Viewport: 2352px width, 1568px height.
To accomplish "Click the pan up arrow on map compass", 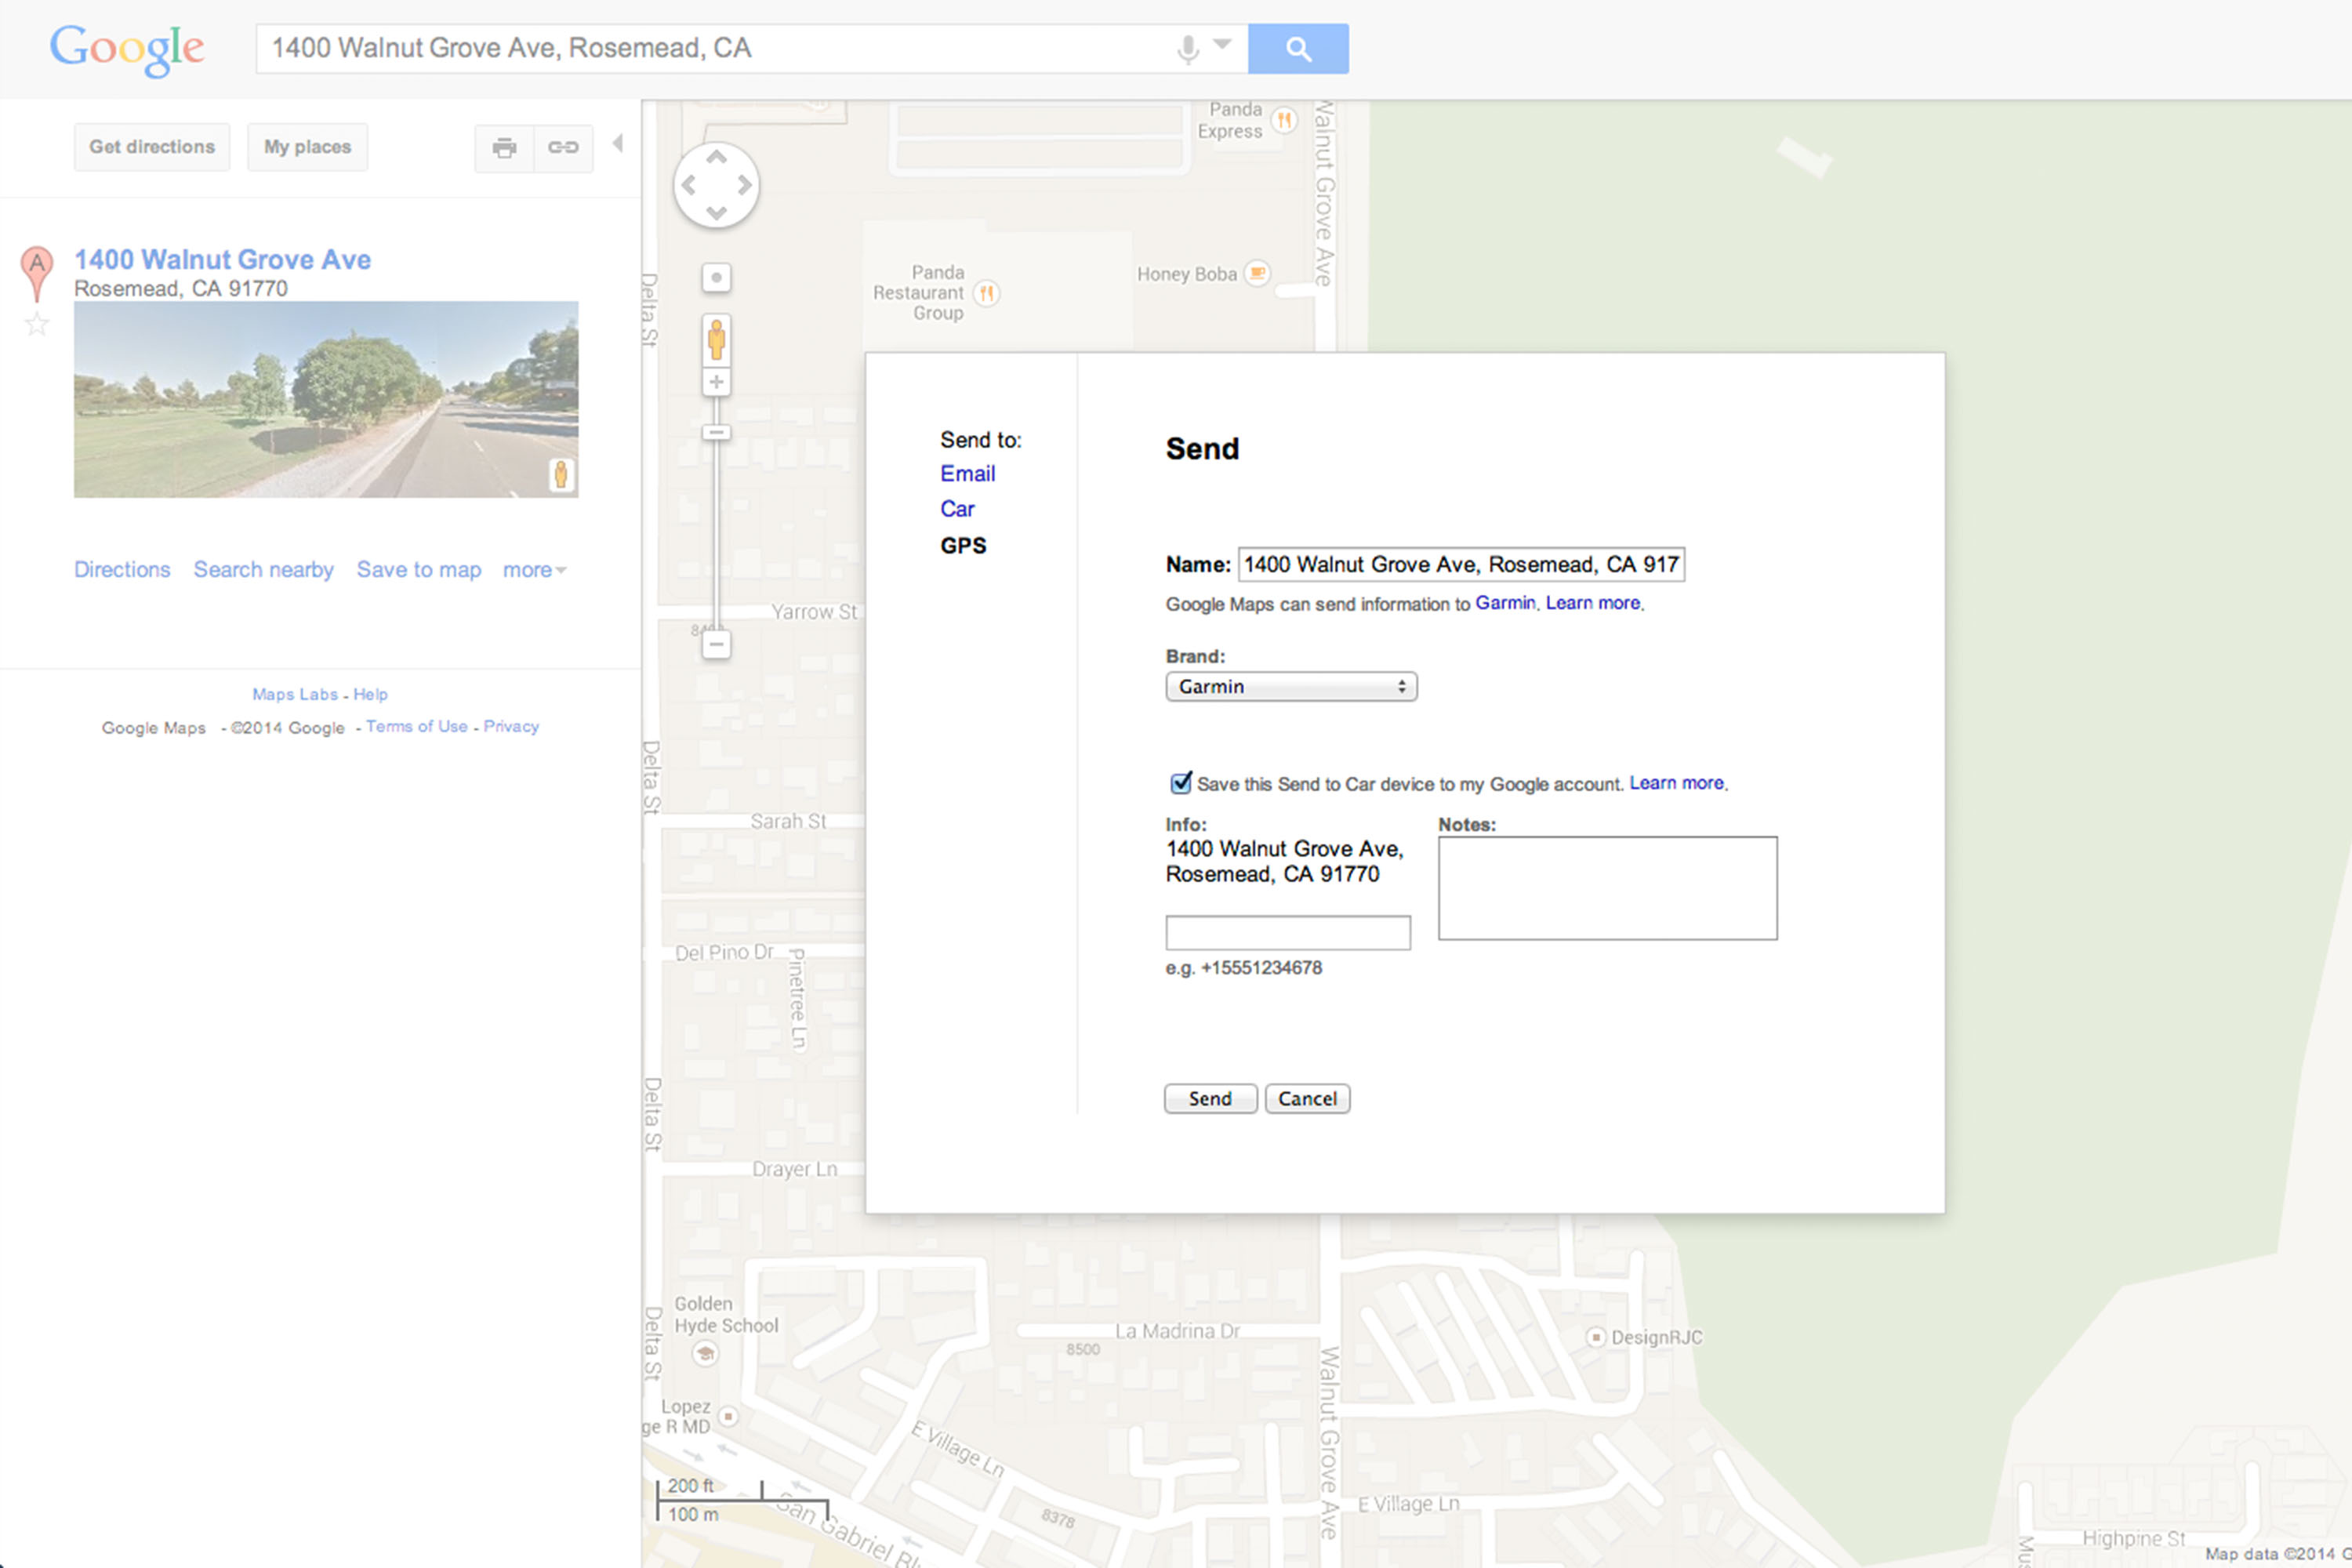I will [716, 158].
